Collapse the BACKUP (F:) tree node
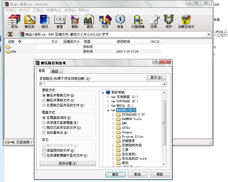The width and height of the screenshot is (228, 182). click(x=108, y=110)
